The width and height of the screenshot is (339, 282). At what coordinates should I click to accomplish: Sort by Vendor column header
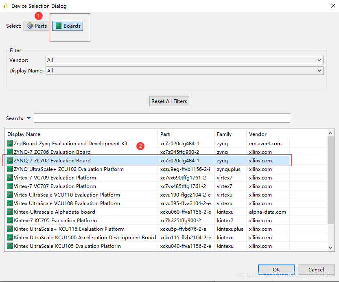tap(268, 134)
